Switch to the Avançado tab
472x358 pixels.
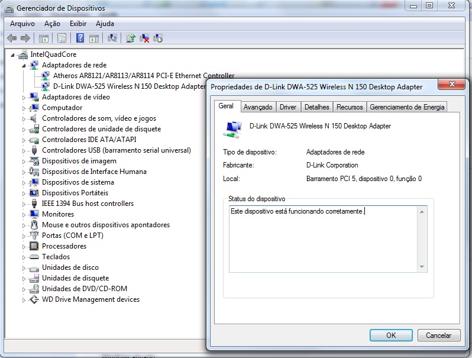tap(258, 107)
